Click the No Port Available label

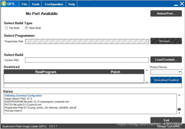42,14
